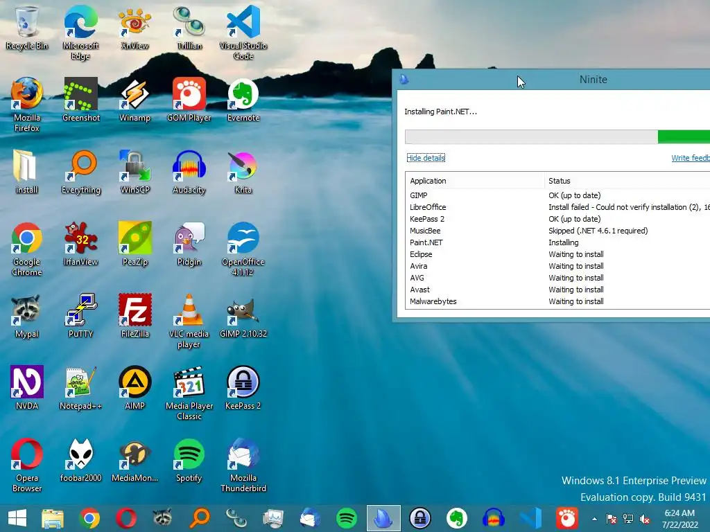The image size is (710, 532).
Task: Select the Trillian desktop shortcut
Action: point(189,28)
